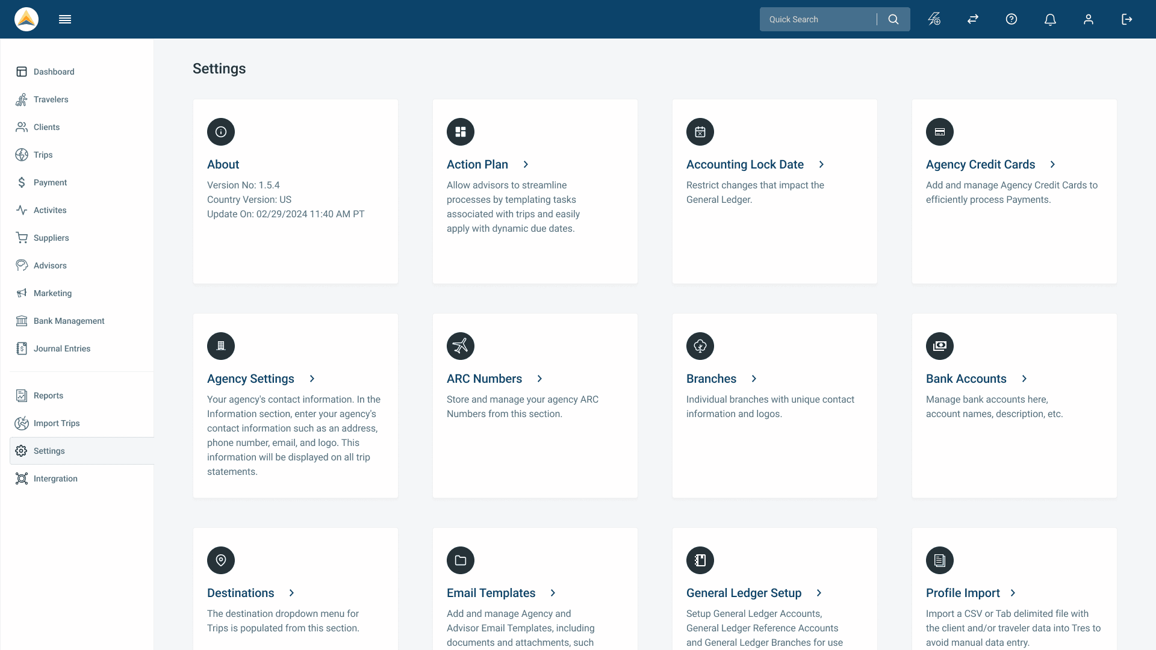Click the hamburger menu icon in header

pyautogui.click(x=65, y=19)
